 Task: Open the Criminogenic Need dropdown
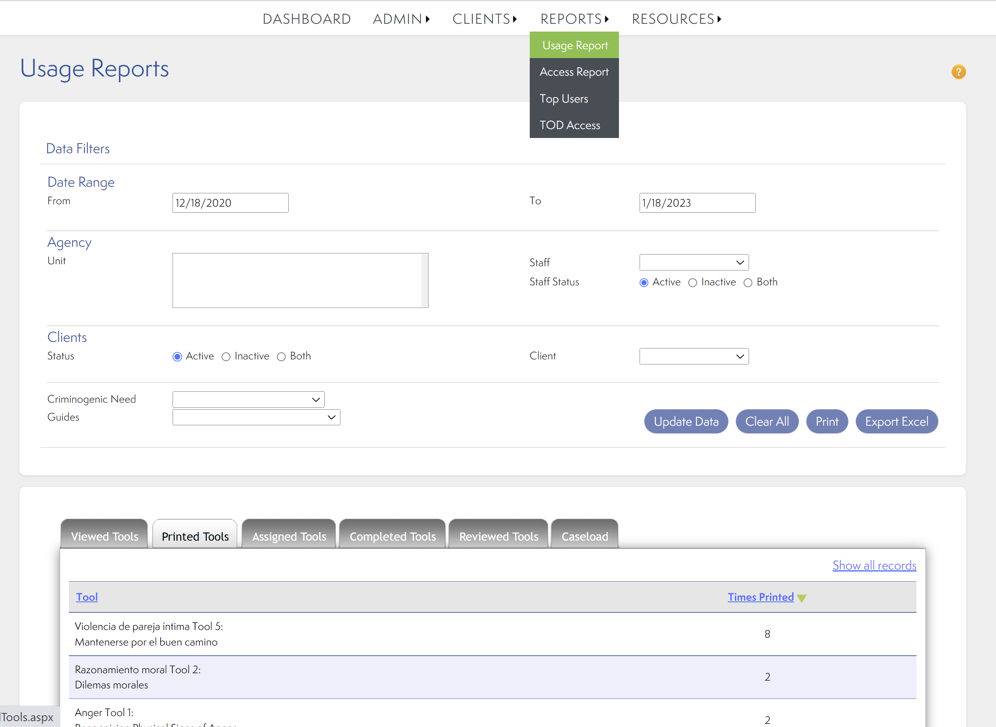point(249,399)
